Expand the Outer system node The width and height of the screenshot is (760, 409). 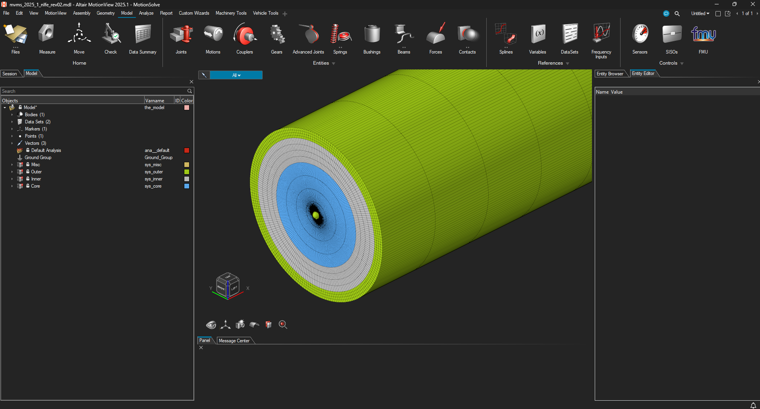tap(12, 172)
